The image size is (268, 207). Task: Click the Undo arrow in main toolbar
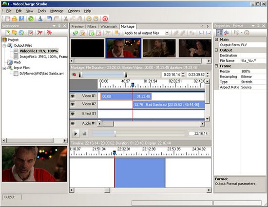coord(49,19)
